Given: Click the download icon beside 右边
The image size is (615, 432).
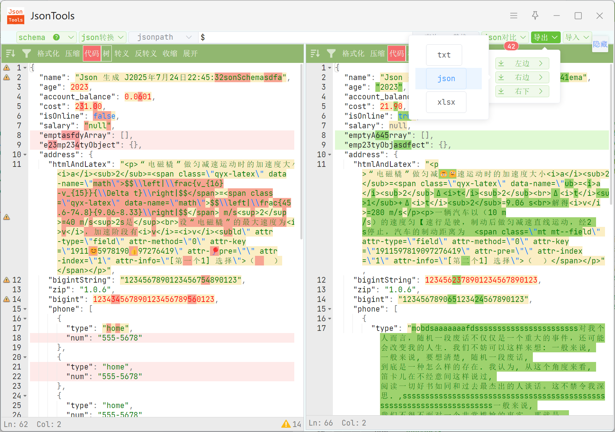Looking at the screenshot, I should coord(501,77).
